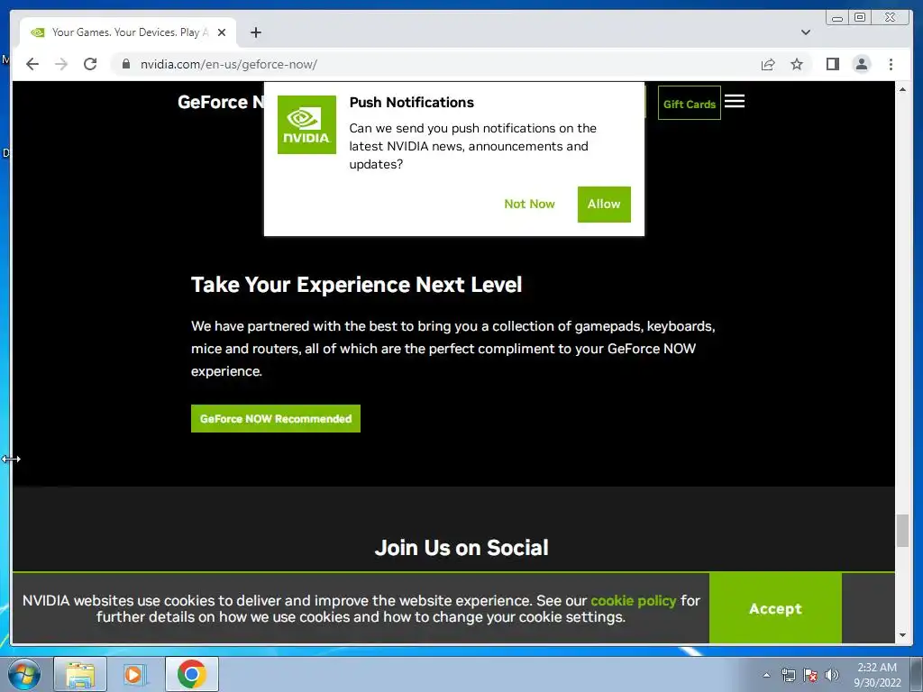This screenshot has width=923, height=692.
Task: Open the Chrome profile menu
Action: coord(861,64)
